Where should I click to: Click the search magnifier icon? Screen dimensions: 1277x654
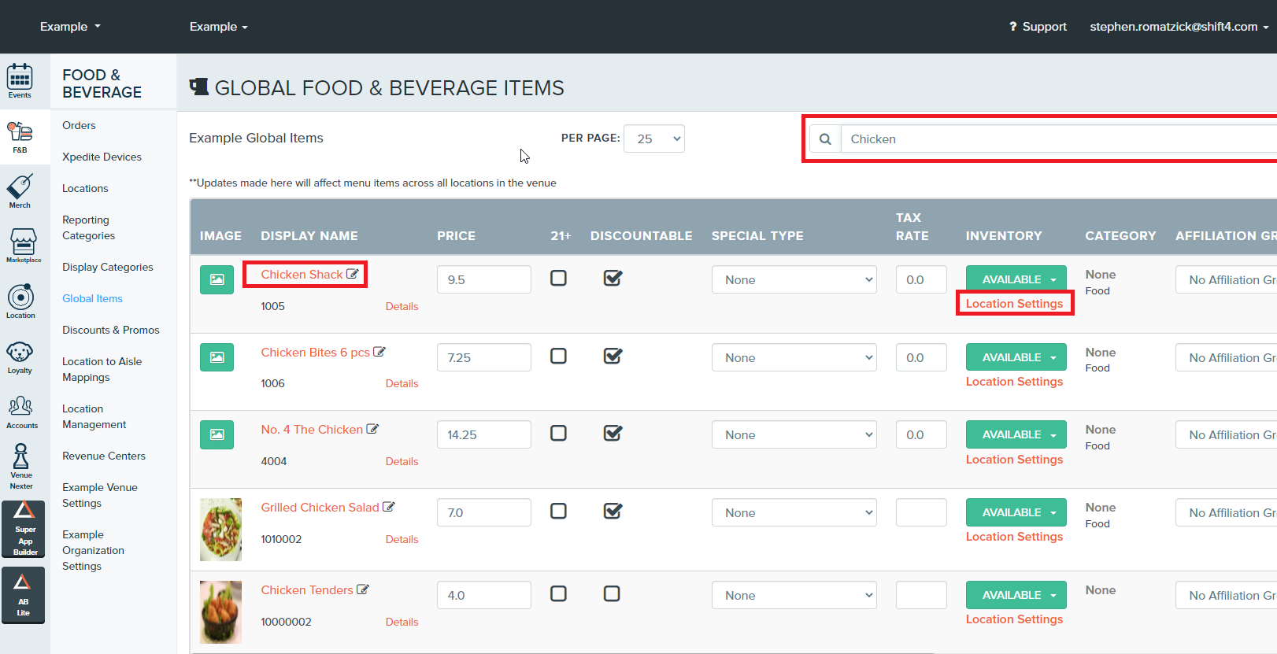(825, 139)
